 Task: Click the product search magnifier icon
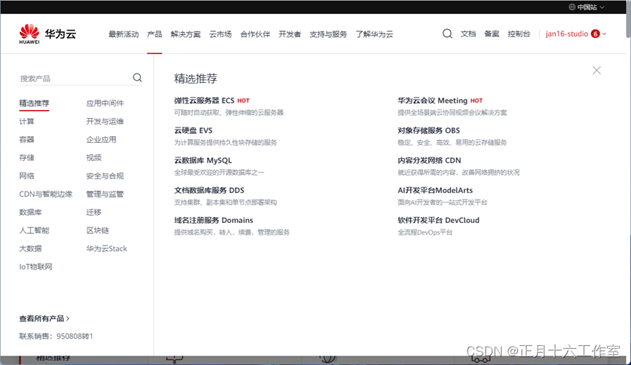137,77
